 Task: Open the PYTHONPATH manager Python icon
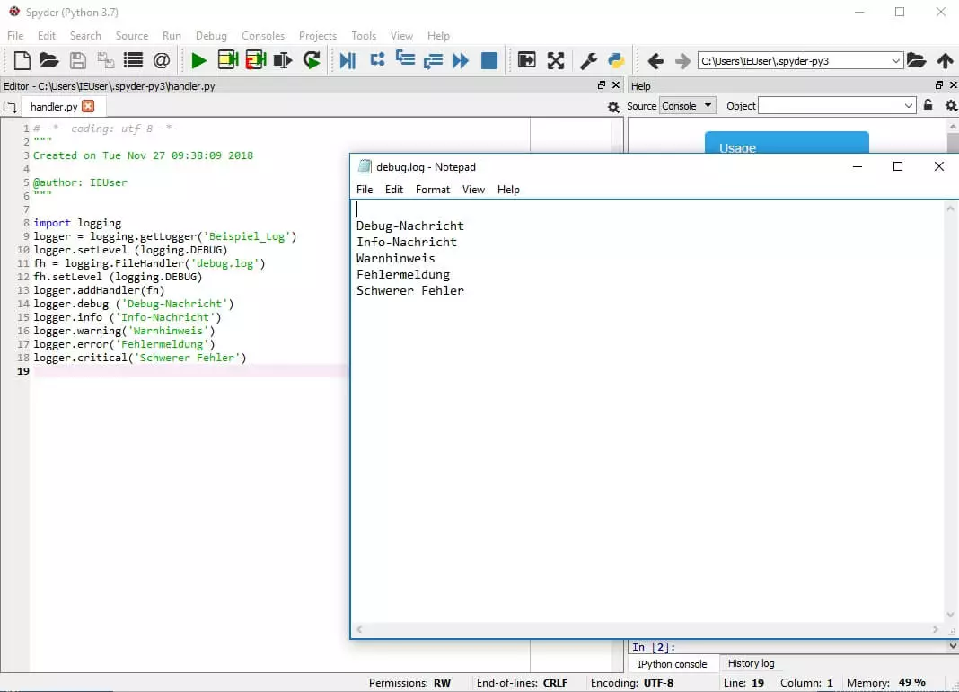click(616, 60)
